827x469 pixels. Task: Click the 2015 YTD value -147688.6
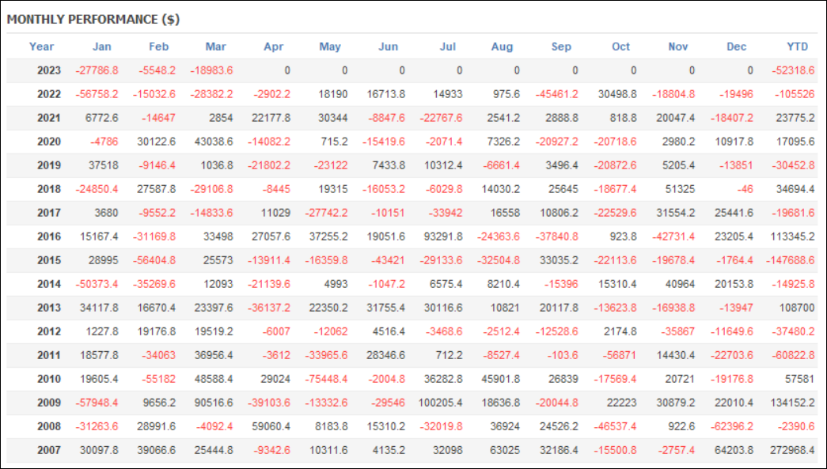tap(790, 259)
